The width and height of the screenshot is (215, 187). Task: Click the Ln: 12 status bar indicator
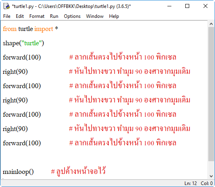pos(190,183)
